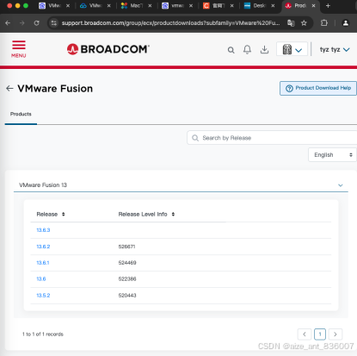Collapse the VMware Fusion 13 section
Viewport: 357px width, 356px height.
(341, 185)
